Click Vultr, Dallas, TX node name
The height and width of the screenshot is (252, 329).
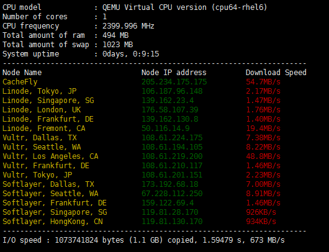[x=40, y=138]
